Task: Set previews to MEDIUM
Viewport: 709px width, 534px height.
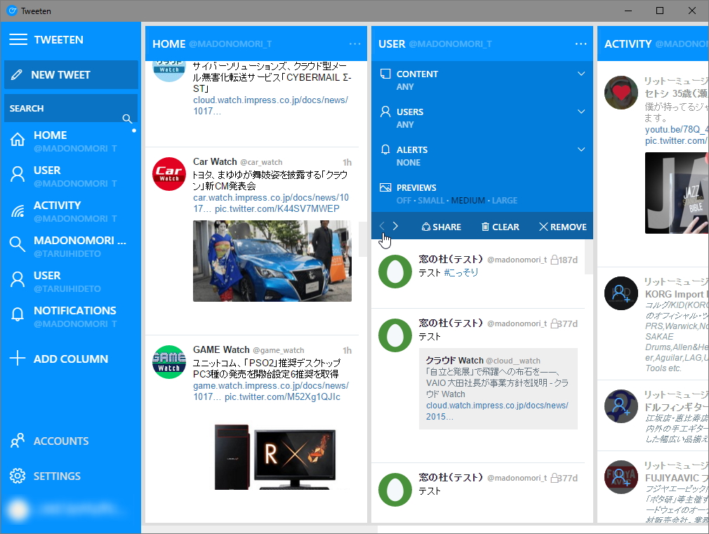Action: click(x=468, y=200)
